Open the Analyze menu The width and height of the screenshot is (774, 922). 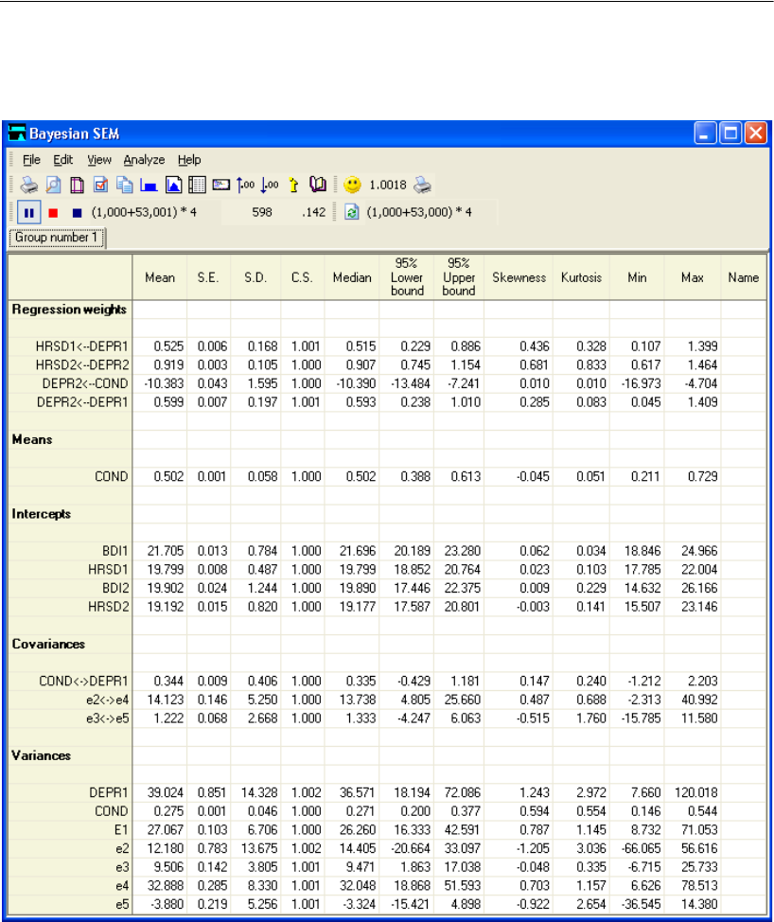coord(144,160)
